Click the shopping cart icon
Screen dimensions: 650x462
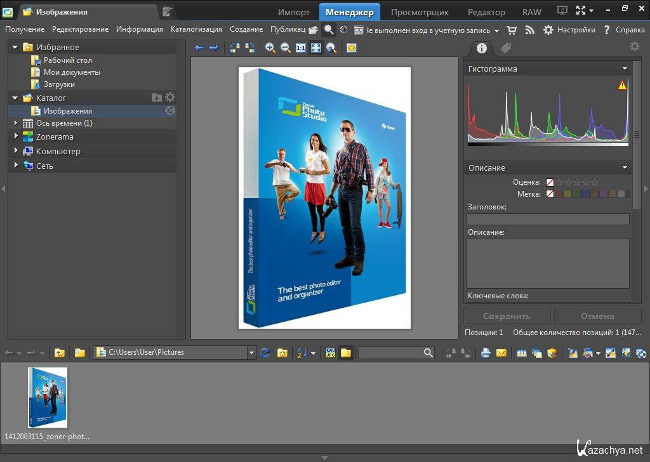(512, 30)
